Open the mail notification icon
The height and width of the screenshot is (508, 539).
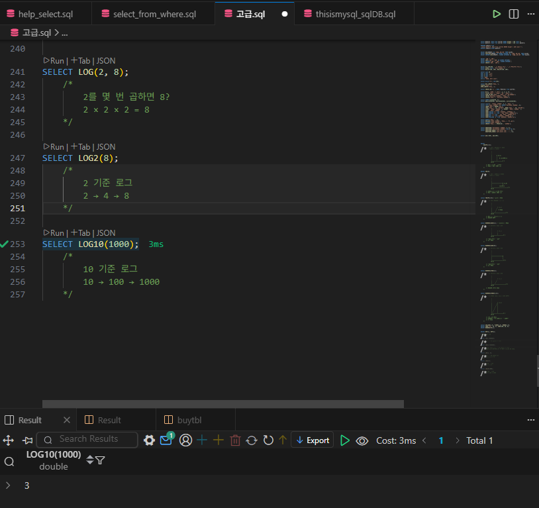pyautogui.click(x=166, y=440)
